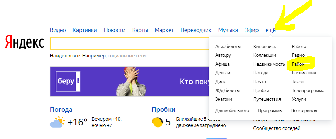Select Афиша in the dropdown menu
The width and height of the screenshot is (336, 139).
point(222,64)
